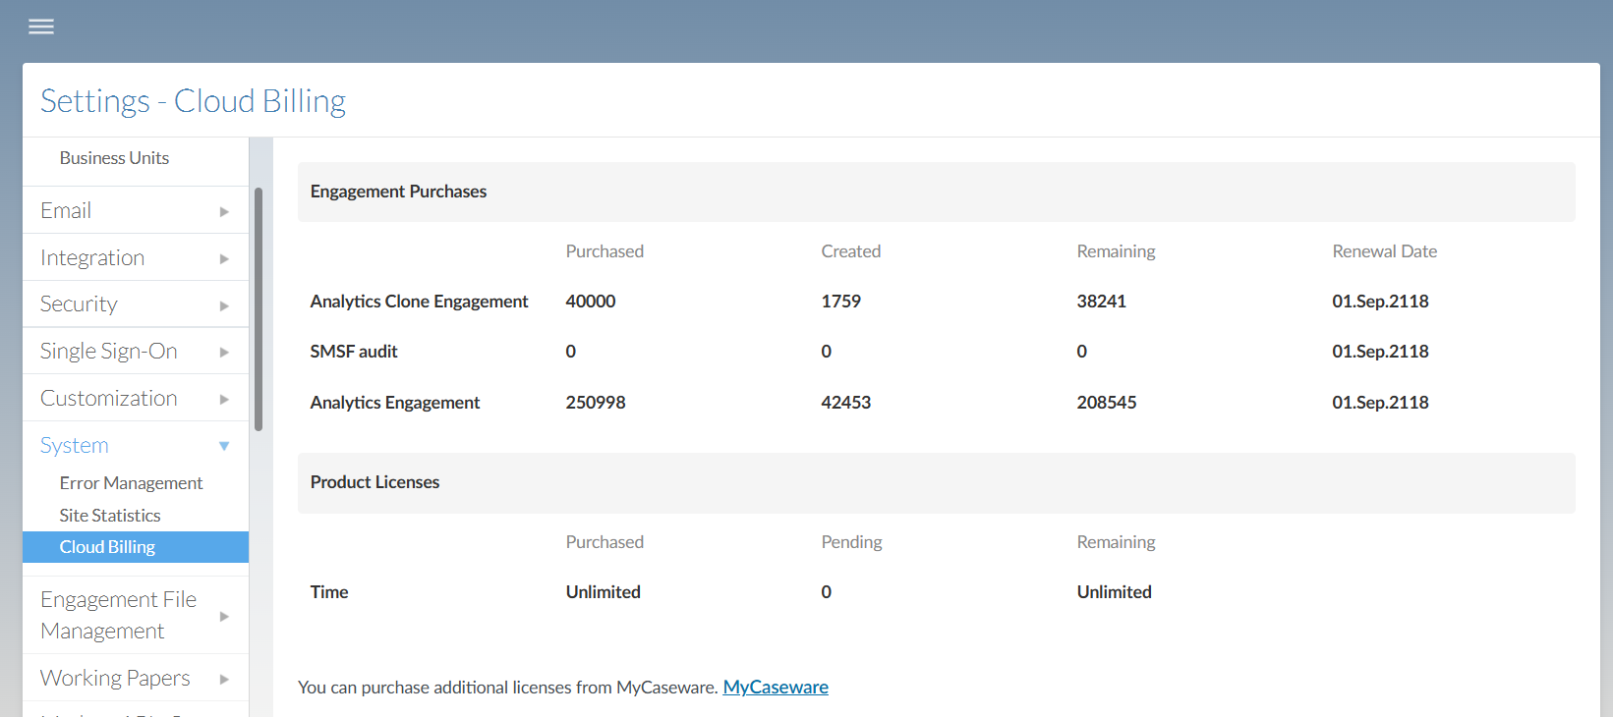Click the Settings - Cloud Billing title

(x=194, y=101)
